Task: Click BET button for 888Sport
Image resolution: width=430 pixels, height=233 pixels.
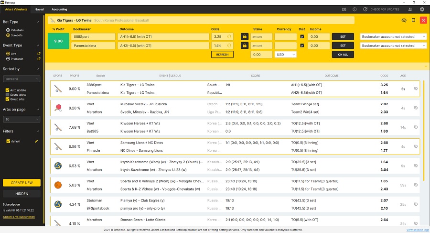Action: [343, 36]
